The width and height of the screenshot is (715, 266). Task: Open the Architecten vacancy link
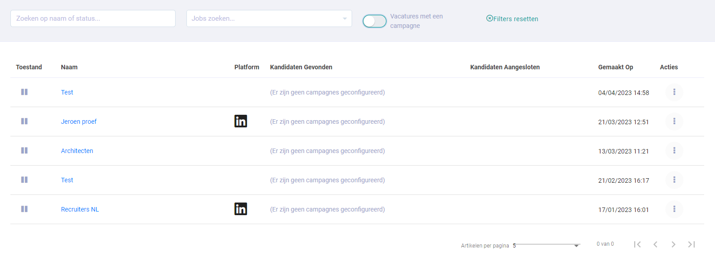77,151
